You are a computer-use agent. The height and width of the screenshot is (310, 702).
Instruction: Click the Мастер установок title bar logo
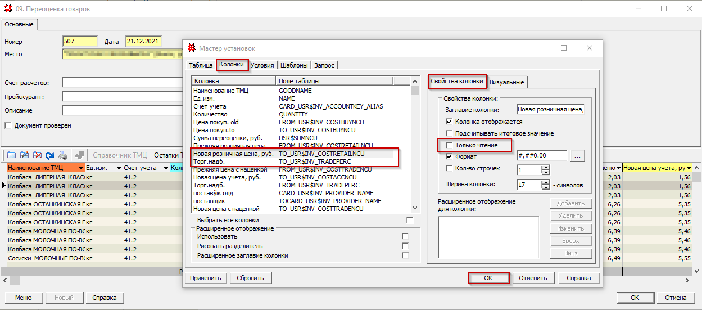click(192, 48)
